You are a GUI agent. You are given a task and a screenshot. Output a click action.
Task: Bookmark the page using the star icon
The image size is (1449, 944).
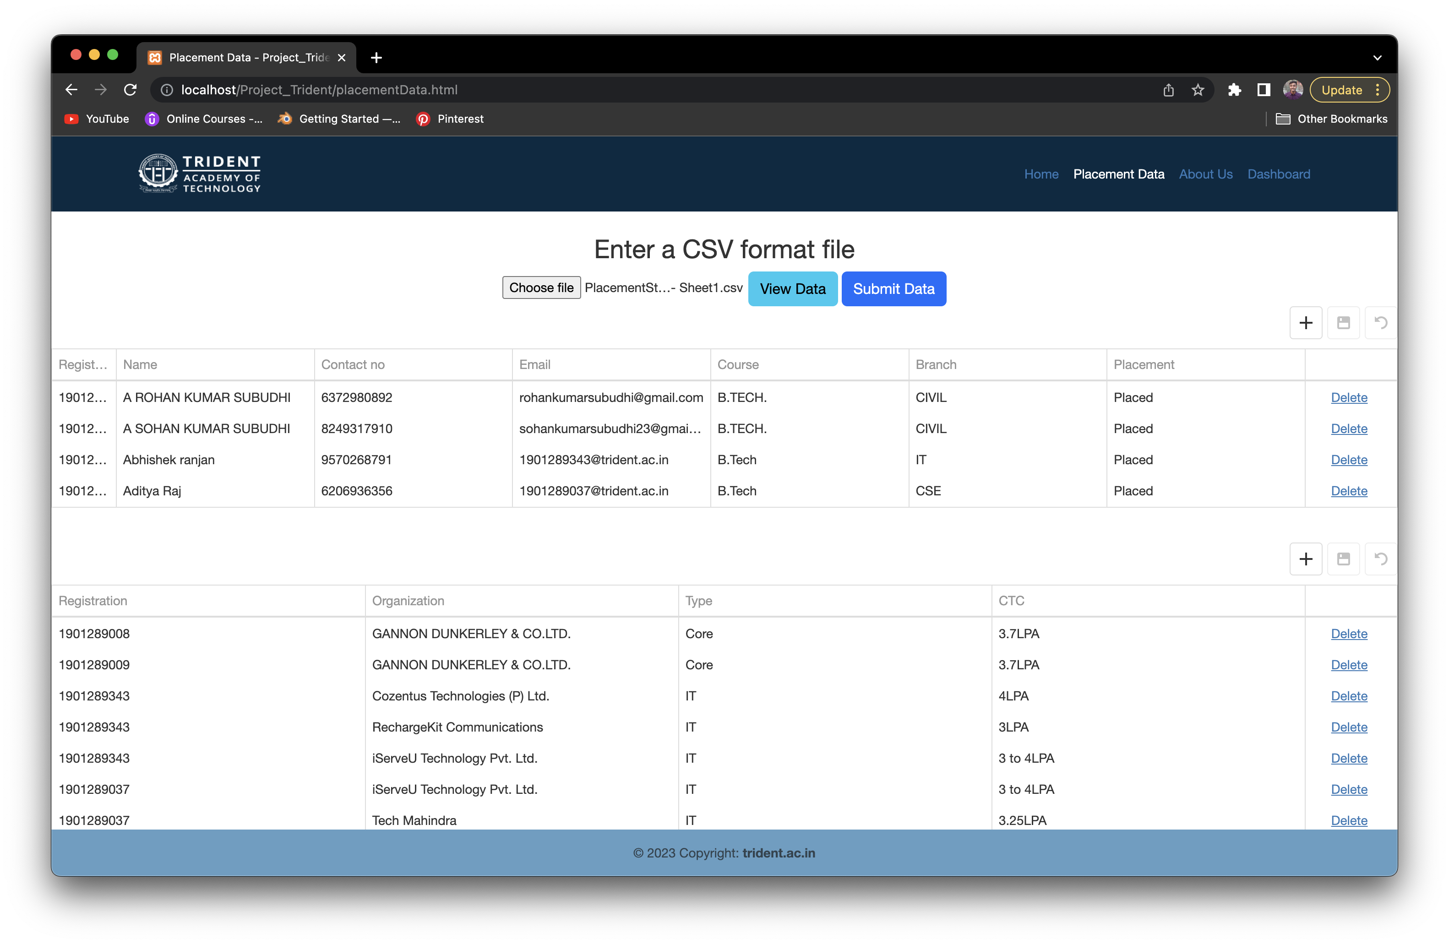[x=1197, y=89]
